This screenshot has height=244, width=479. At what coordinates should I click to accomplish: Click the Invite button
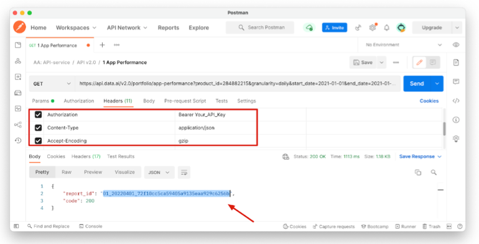[335, 27]
